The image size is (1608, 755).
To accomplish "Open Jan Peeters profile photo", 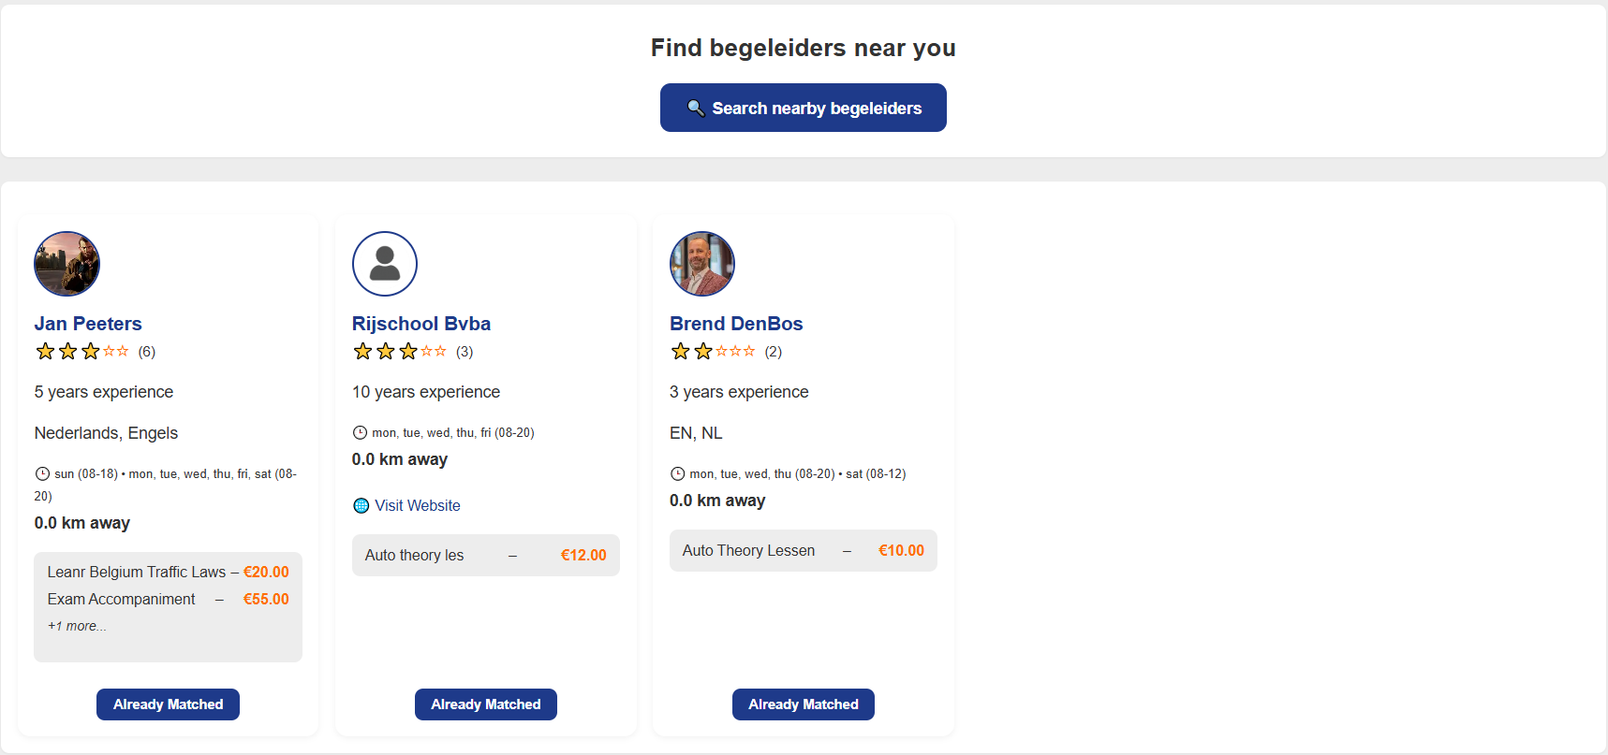I will coord(66,264).
